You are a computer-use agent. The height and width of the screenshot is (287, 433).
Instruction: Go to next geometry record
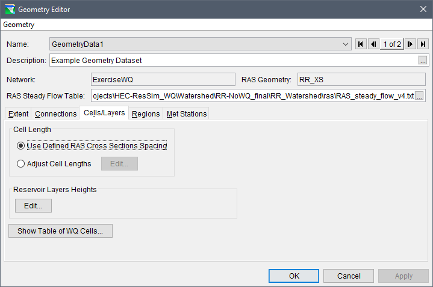pyautogui.click(x=410, y=44)
